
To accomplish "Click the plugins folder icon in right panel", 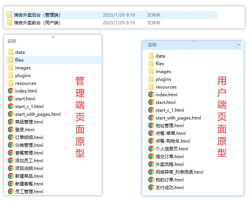I will tap(151, 79).
